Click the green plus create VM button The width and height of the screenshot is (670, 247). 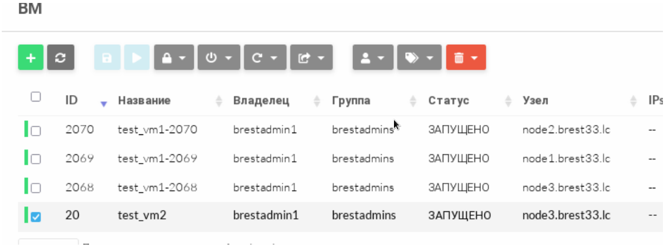[x=31, y=57]
